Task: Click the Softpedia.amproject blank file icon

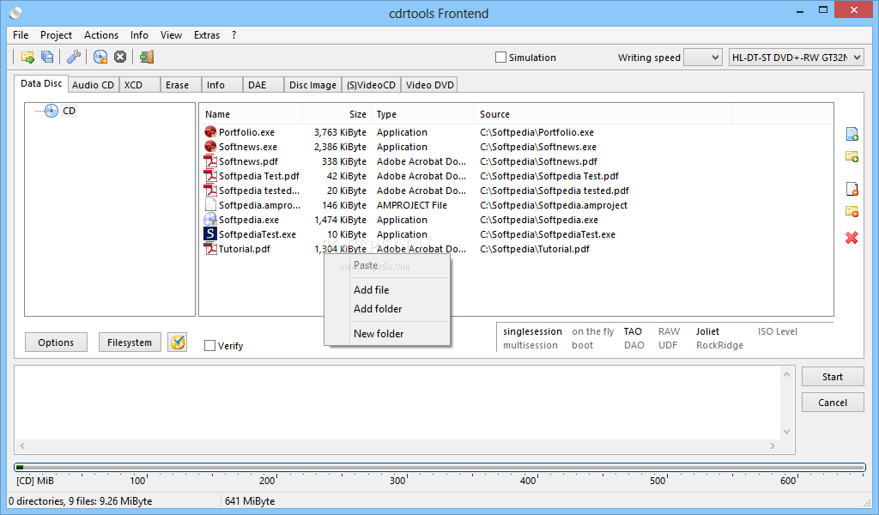Action: [x=210, y=204]
